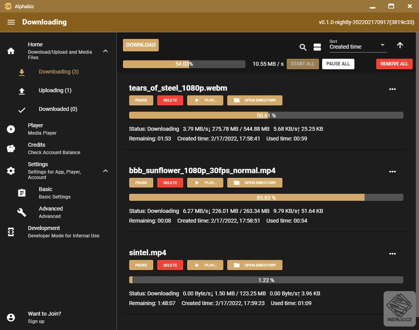
Task: Open directory for tears_of_steel_1080p.webm
Action: 255,100
